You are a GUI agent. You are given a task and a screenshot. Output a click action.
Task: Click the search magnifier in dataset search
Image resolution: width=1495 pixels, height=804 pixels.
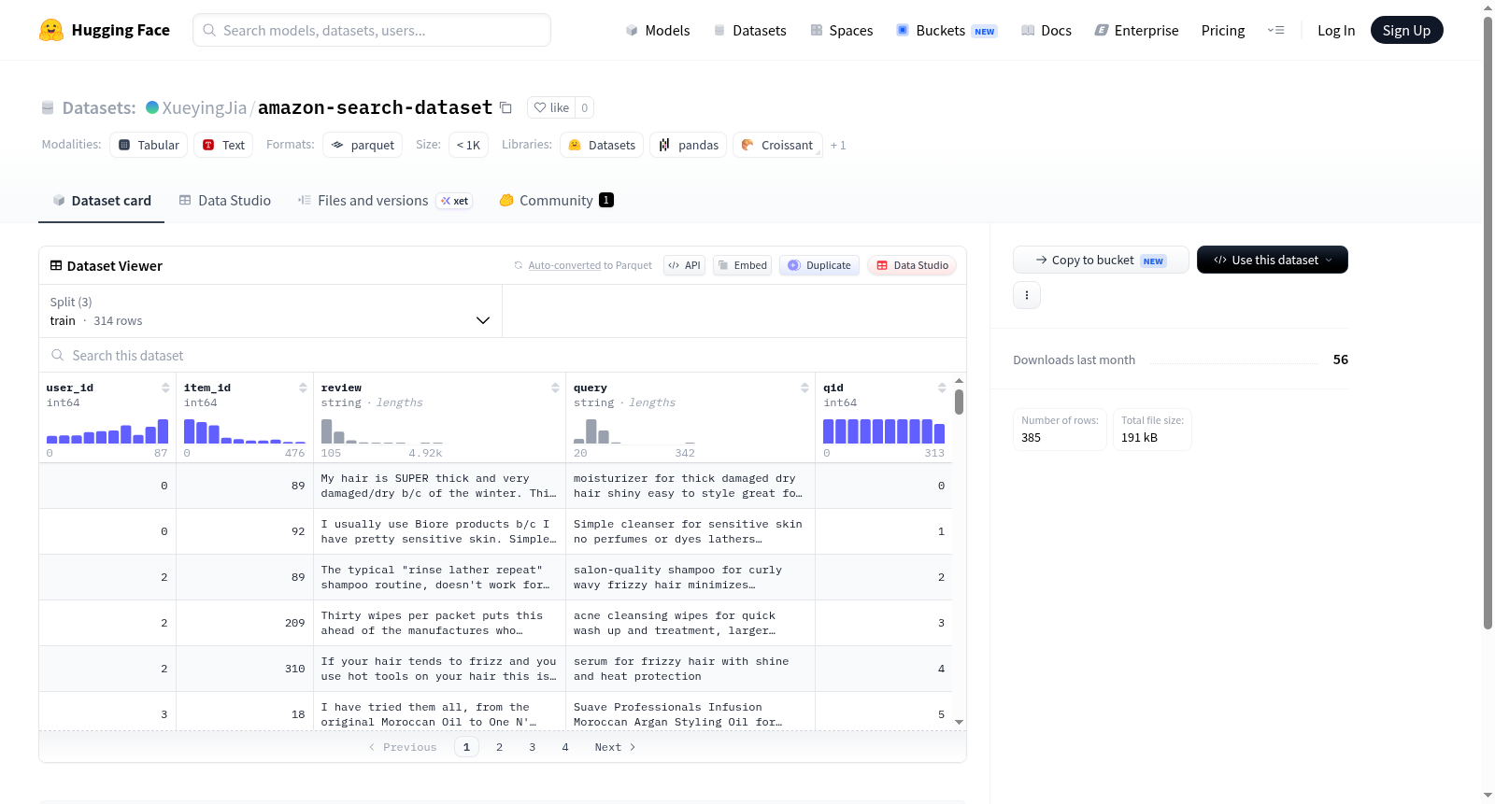click(58, 355)
